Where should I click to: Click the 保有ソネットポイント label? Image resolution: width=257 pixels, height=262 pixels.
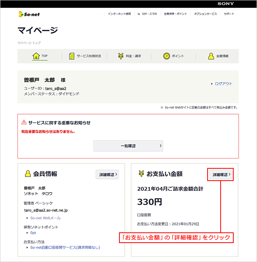click(x=41, y=227)
